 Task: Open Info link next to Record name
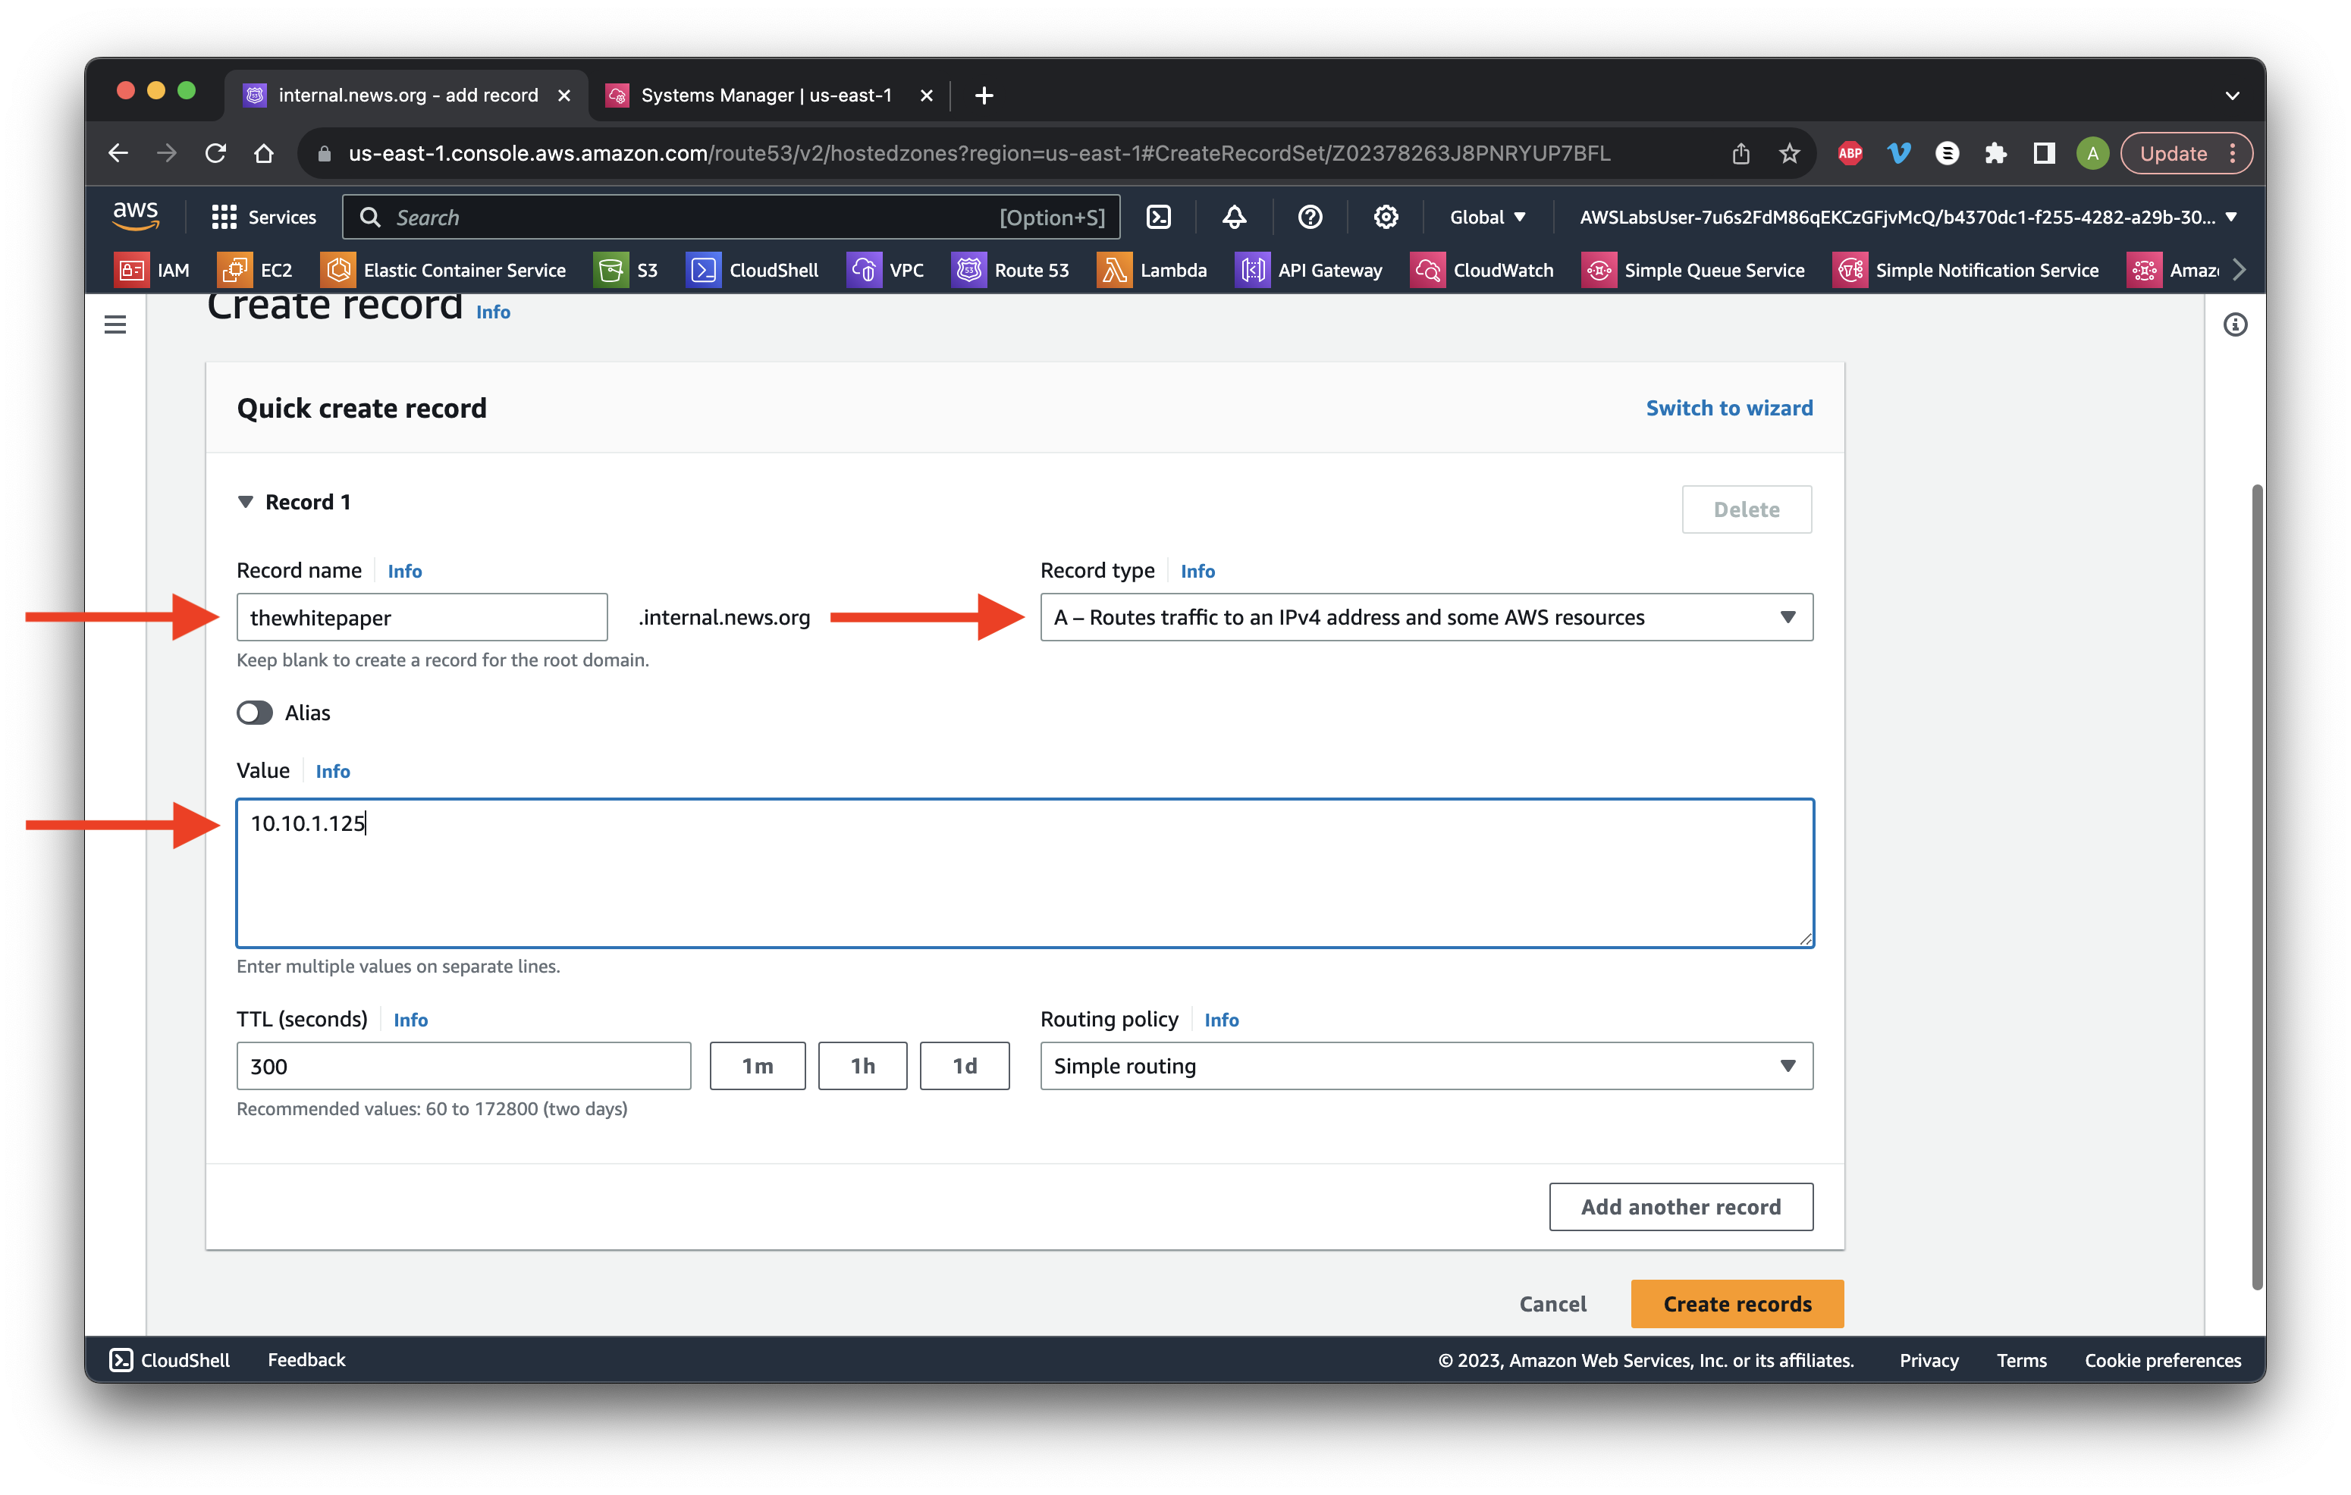pos(404,571)
